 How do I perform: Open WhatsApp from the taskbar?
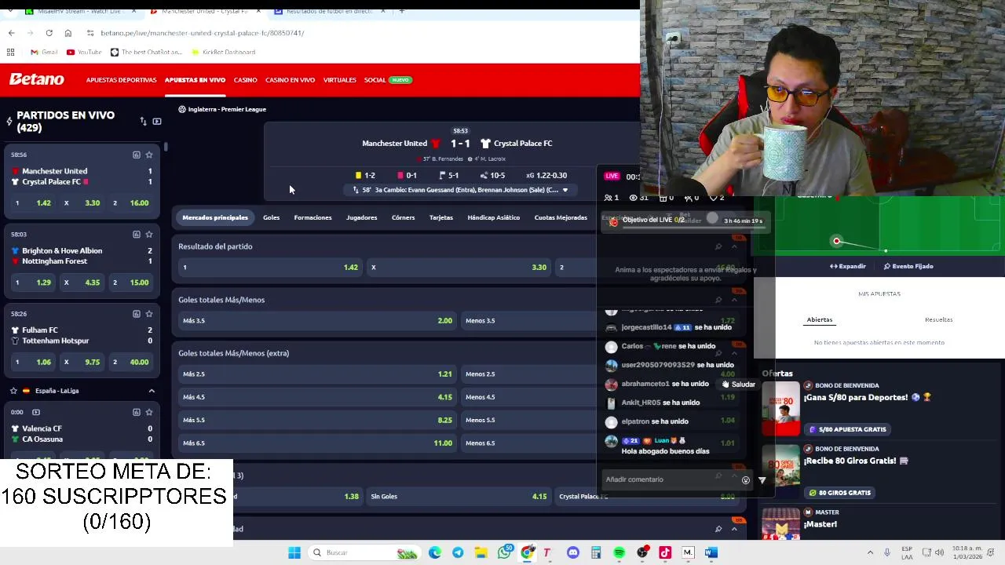click(504, 552)
